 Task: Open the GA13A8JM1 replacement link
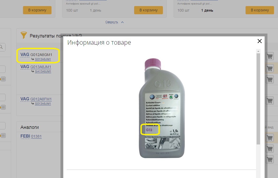(x=43, y=71)
